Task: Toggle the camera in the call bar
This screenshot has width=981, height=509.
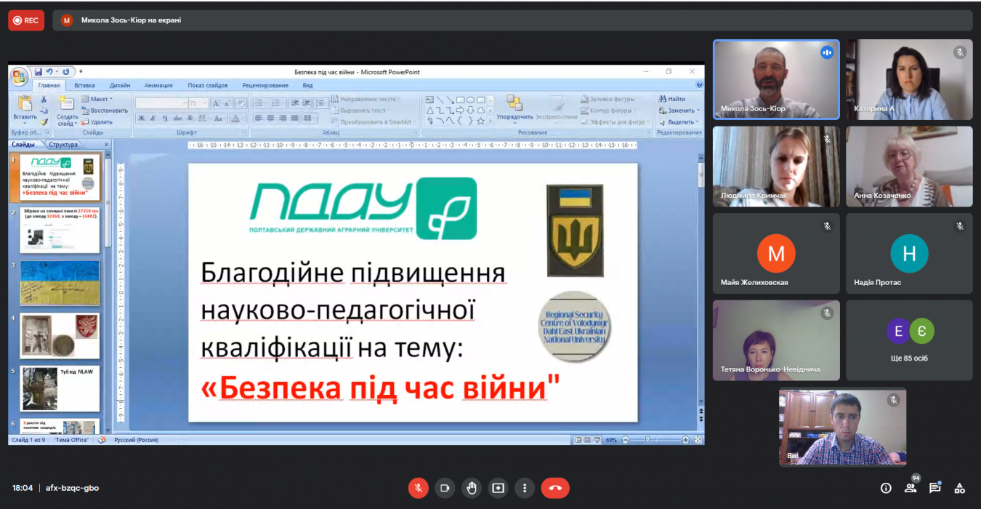Action: click(x=445, y=488)
